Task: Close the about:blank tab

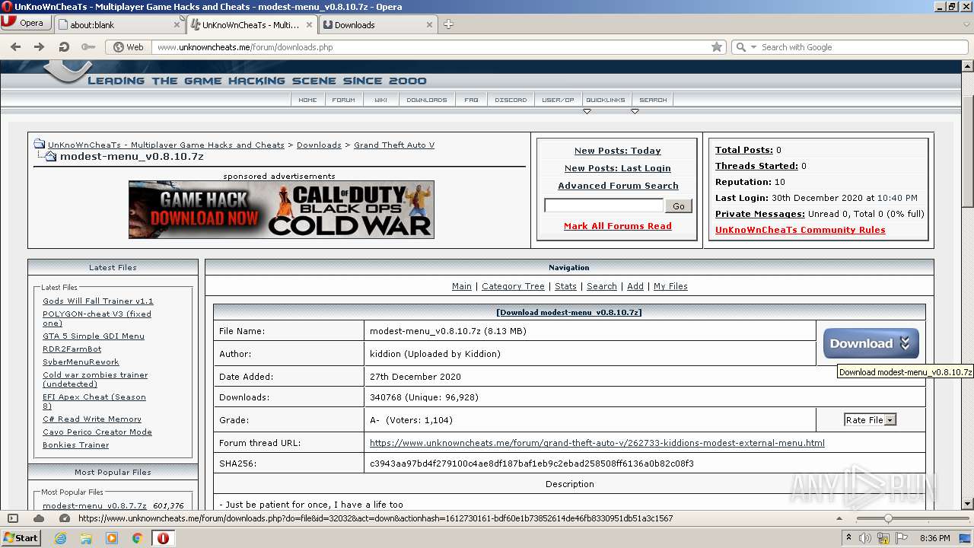Action: [x=177, y=24]
